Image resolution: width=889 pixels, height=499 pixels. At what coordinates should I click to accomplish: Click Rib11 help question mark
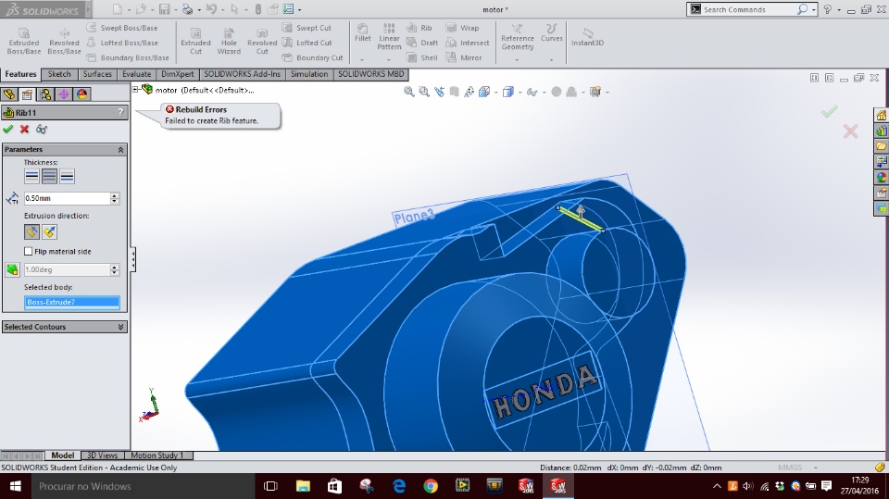click(120, 112)
